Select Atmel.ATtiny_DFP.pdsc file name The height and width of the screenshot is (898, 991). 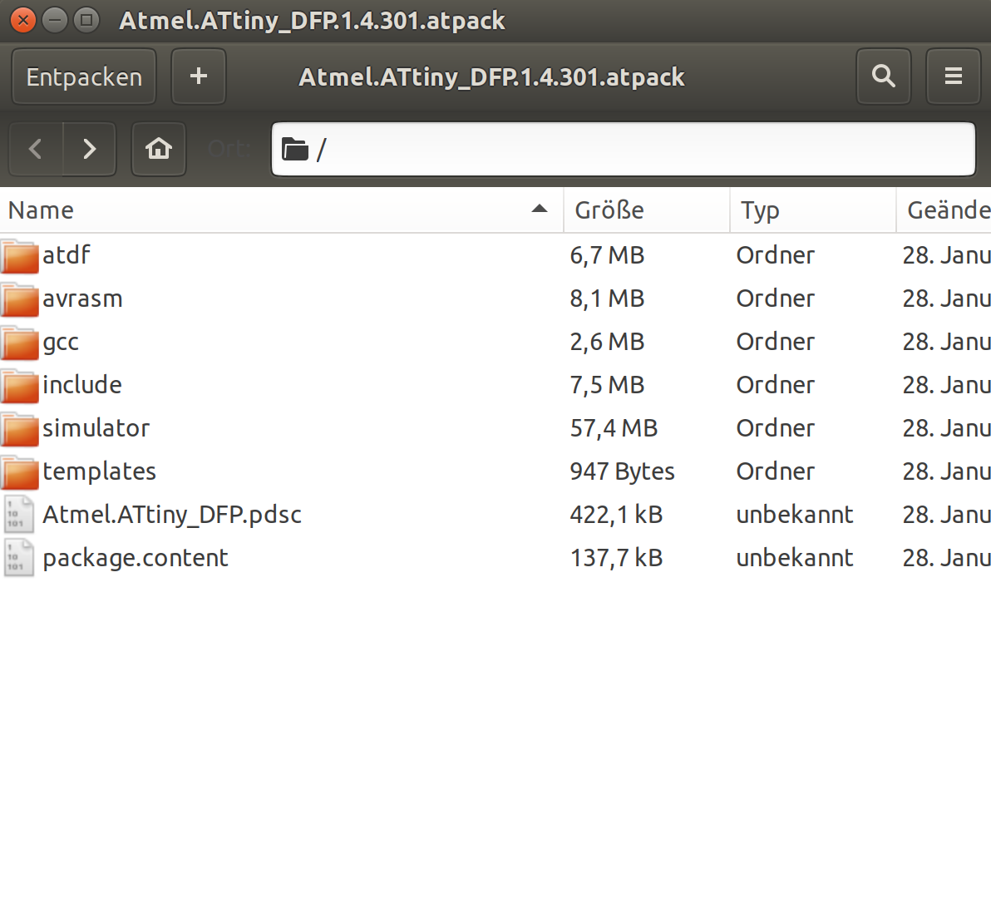tap(172, 515)
